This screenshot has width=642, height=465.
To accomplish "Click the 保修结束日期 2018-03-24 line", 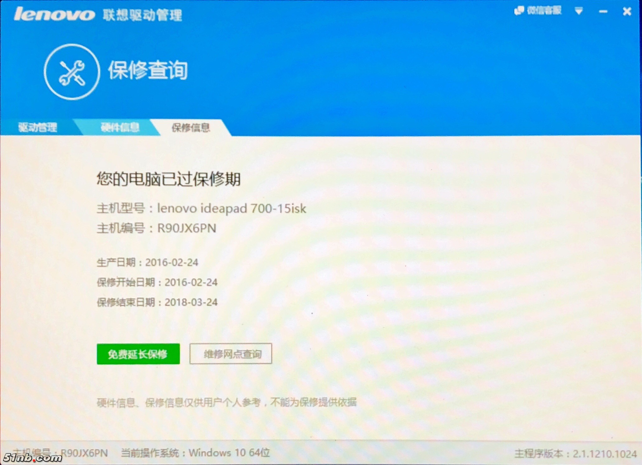I will point(157,302).
